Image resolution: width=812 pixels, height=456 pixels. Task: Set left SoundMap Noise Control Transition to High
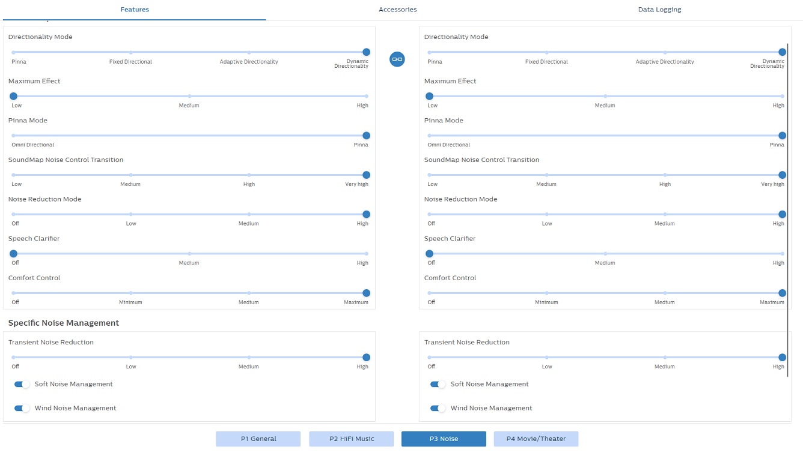tap(249, 175)
